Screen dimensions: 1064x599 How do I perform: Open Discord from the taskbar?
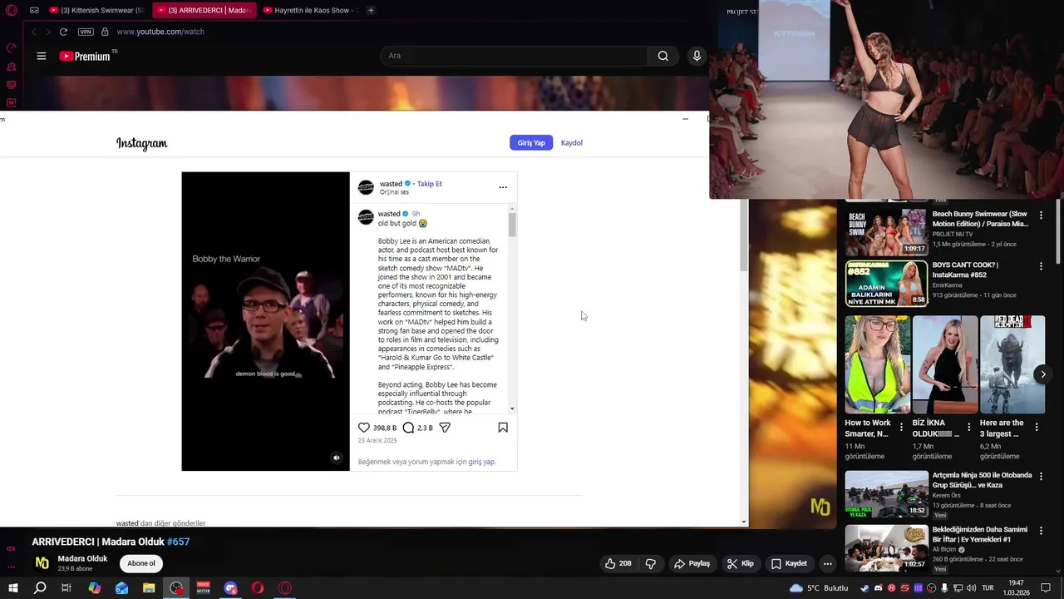pyautogui.click(x=230, y=588)
